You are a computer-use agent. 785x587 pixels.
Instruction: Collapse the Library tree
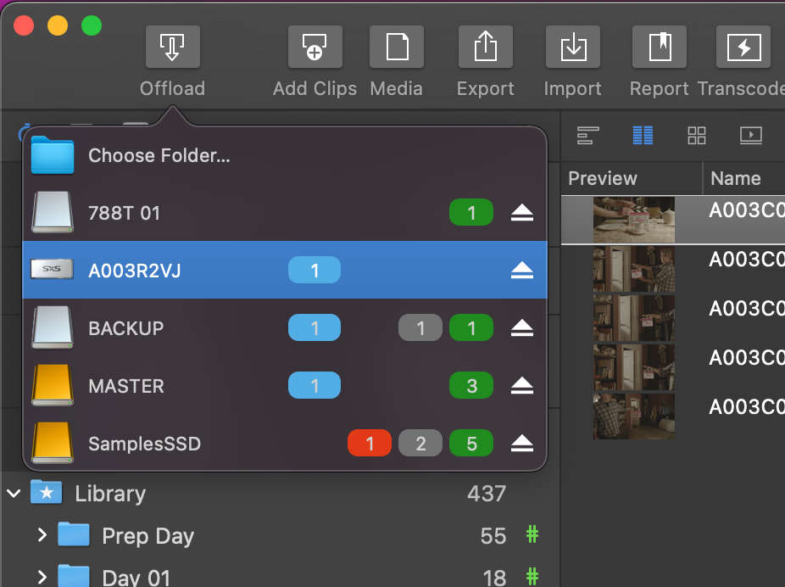14,493
